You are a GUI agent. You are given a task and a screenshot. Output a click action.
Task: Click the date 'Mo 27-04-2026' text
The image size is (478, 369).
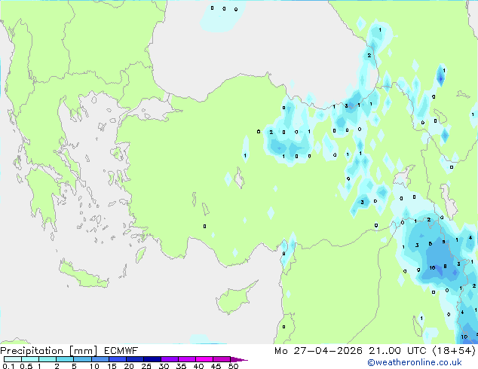[x=319, y=351]
